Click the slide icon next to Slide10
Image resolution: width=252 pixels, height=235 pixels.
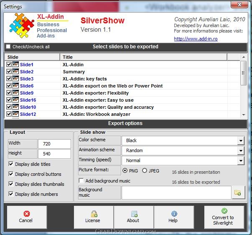[x=15, y=107]
